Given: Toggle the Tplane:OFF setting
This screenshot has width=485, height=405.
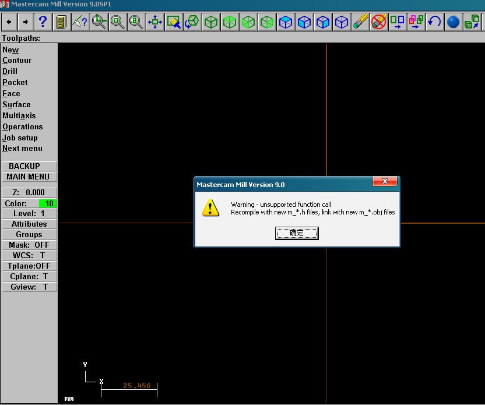Looking at the screenshot, I should pyautogui.click(x=29, y=266).
